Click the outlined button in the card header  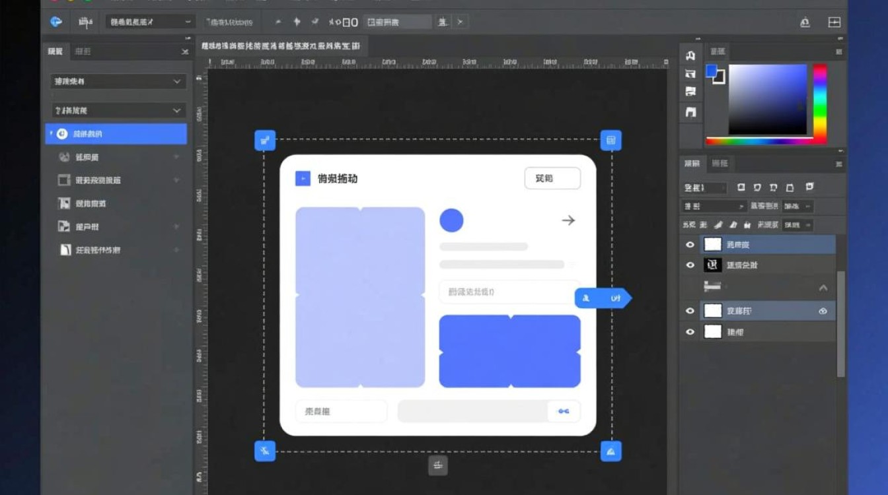[x=552, y=178]
